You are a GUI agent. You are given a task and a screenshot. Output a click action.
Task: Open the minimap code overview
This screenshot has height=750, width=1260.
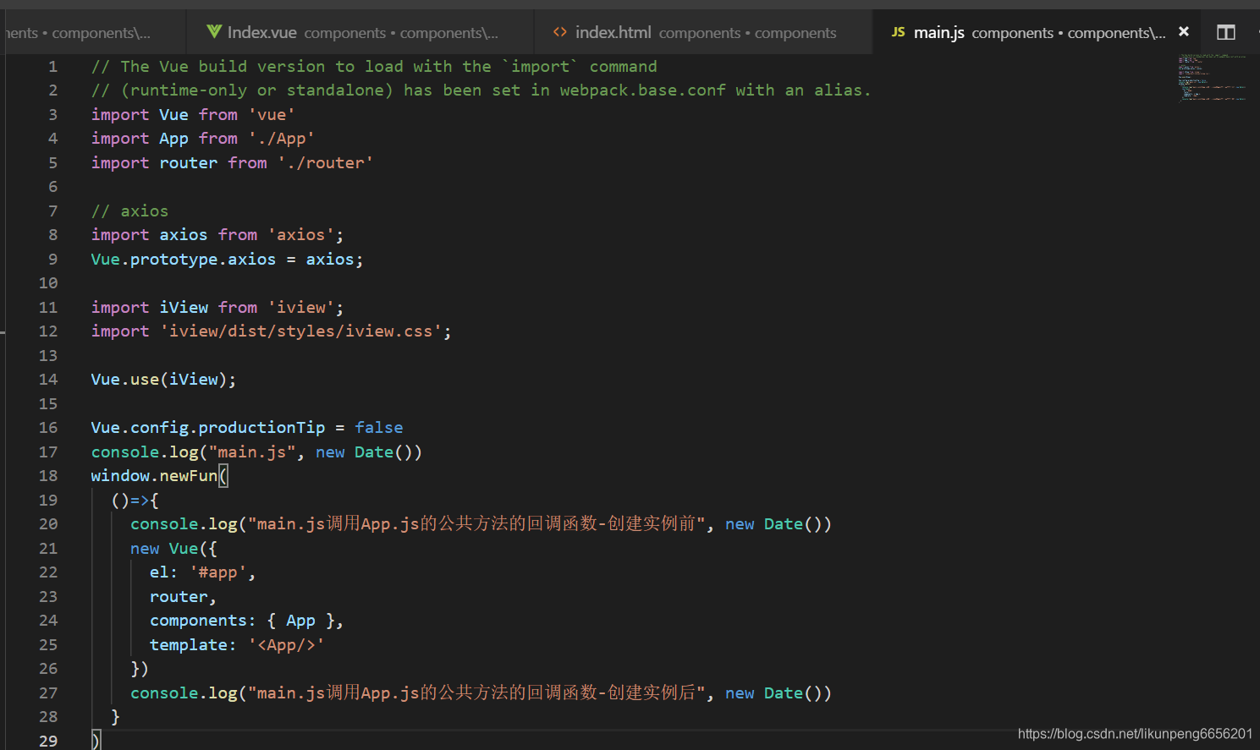1212,78
